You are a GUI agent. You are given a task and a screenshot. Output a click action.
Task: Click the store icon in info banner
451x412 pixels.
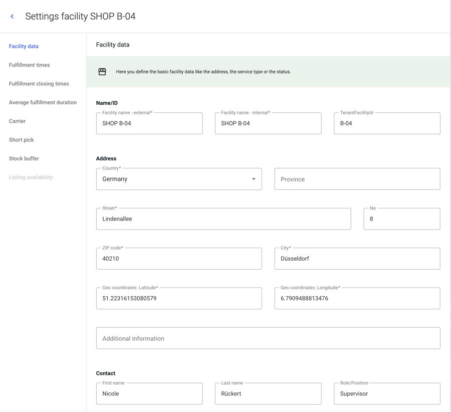102,72
